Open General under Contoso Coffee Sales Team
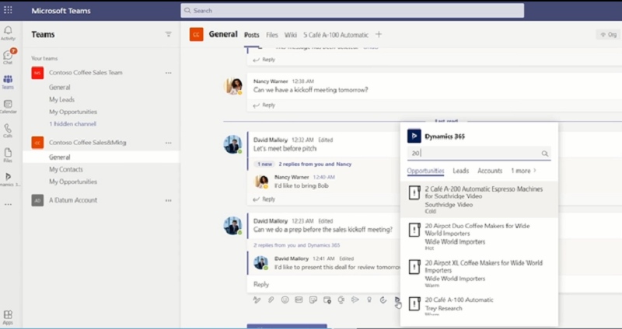This screenshot has width=622, height=329. (60, 88)
